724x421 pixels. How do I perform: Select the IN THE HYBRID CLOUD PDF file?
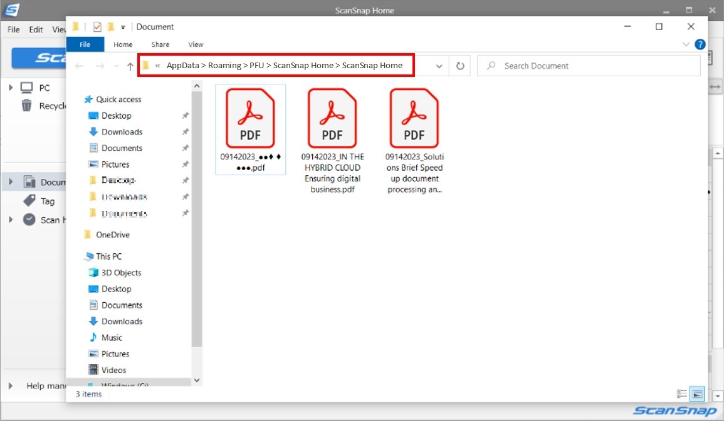332,140
